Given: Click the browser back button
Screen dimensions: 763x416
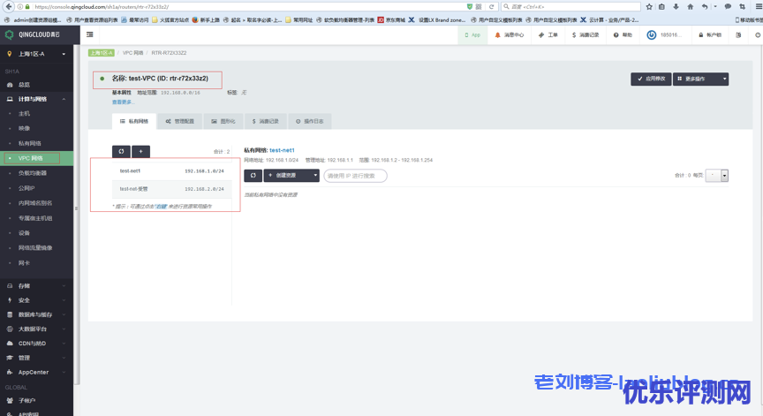Looking at the screenshot, I should pyautogui.click(x=8, y=6).
